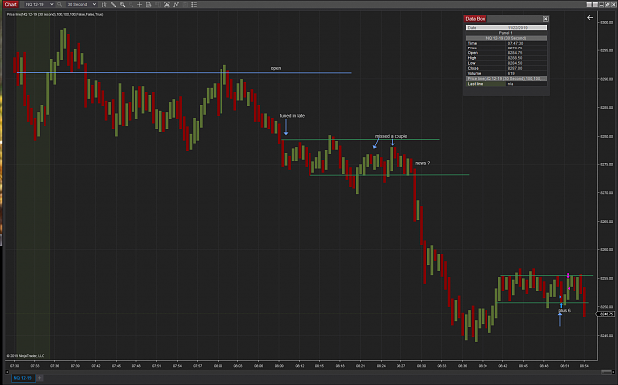Click the scroll-left arrow below time axis
Viewport: 618px width, 385px height.
(x=6, y=372)
